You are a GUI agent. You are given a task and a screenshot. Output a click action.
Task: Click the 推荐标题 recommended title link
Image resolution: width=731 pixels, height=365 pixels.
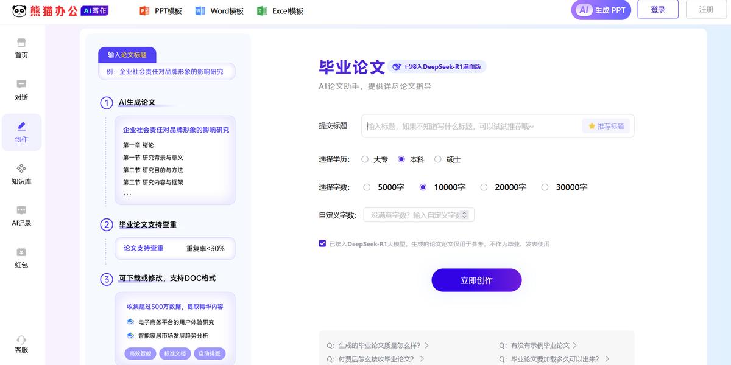[606, 125]
